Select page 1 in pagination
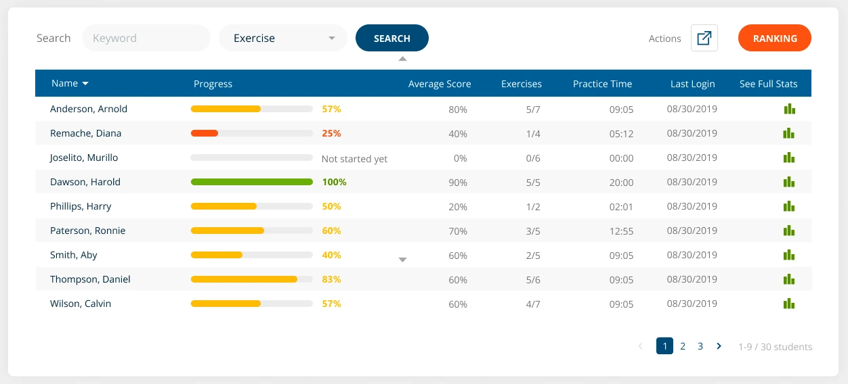848x384 pixels. (x=664, y=346)
